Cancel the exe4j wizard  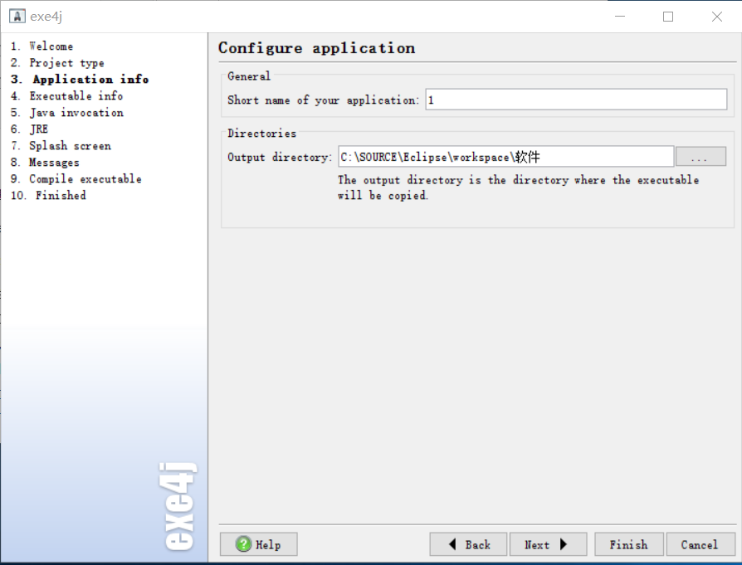point(701,544)
